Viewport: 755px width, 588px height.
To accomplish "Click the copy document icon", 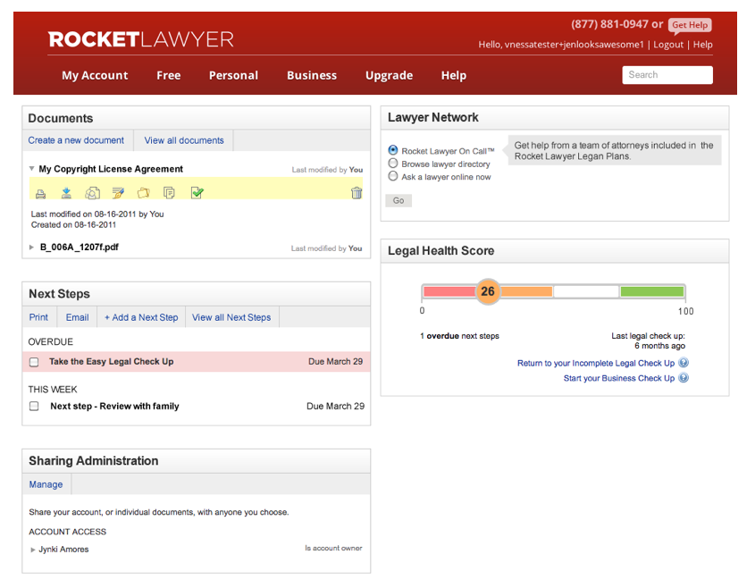I will [x=169, y=193].
